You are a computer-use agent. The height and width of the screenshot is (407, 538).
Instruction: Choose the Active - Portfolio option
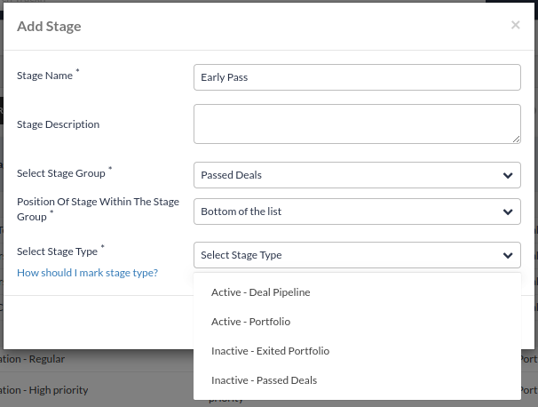pyautogui.click(x=250, y=322)
